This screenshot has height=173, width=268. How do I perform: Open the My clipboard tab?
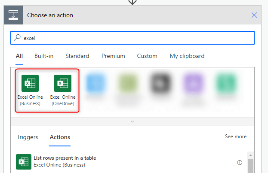pos(187,56)
